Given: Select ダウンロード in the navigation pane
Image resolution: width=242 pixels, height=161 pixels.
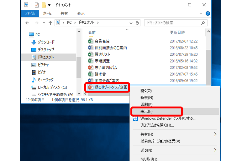Looking at the screenshot, I should coord(43,42).
